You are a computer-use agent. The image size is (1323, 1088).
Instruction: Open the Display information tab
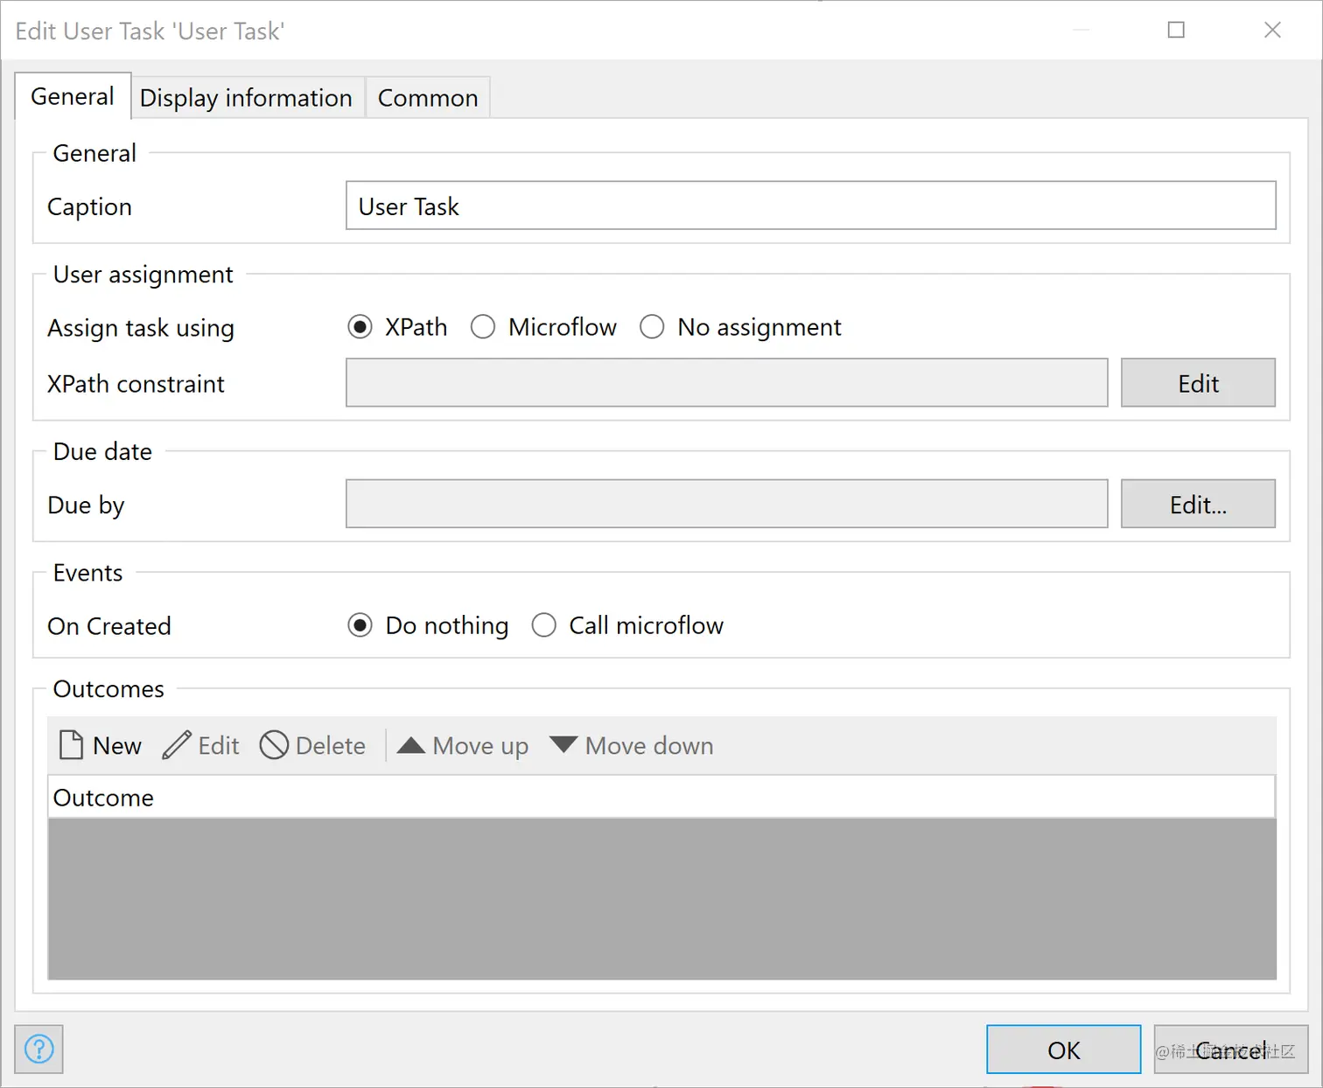click(246, 98)
